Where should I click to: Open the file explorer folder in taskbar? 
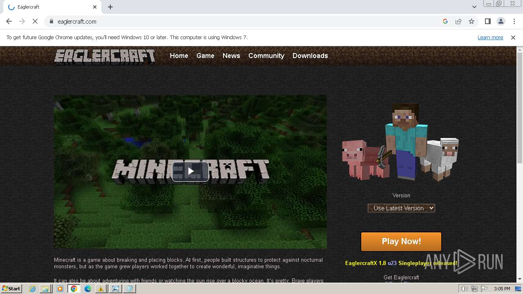pyautogui.click(x=45, y=289)
